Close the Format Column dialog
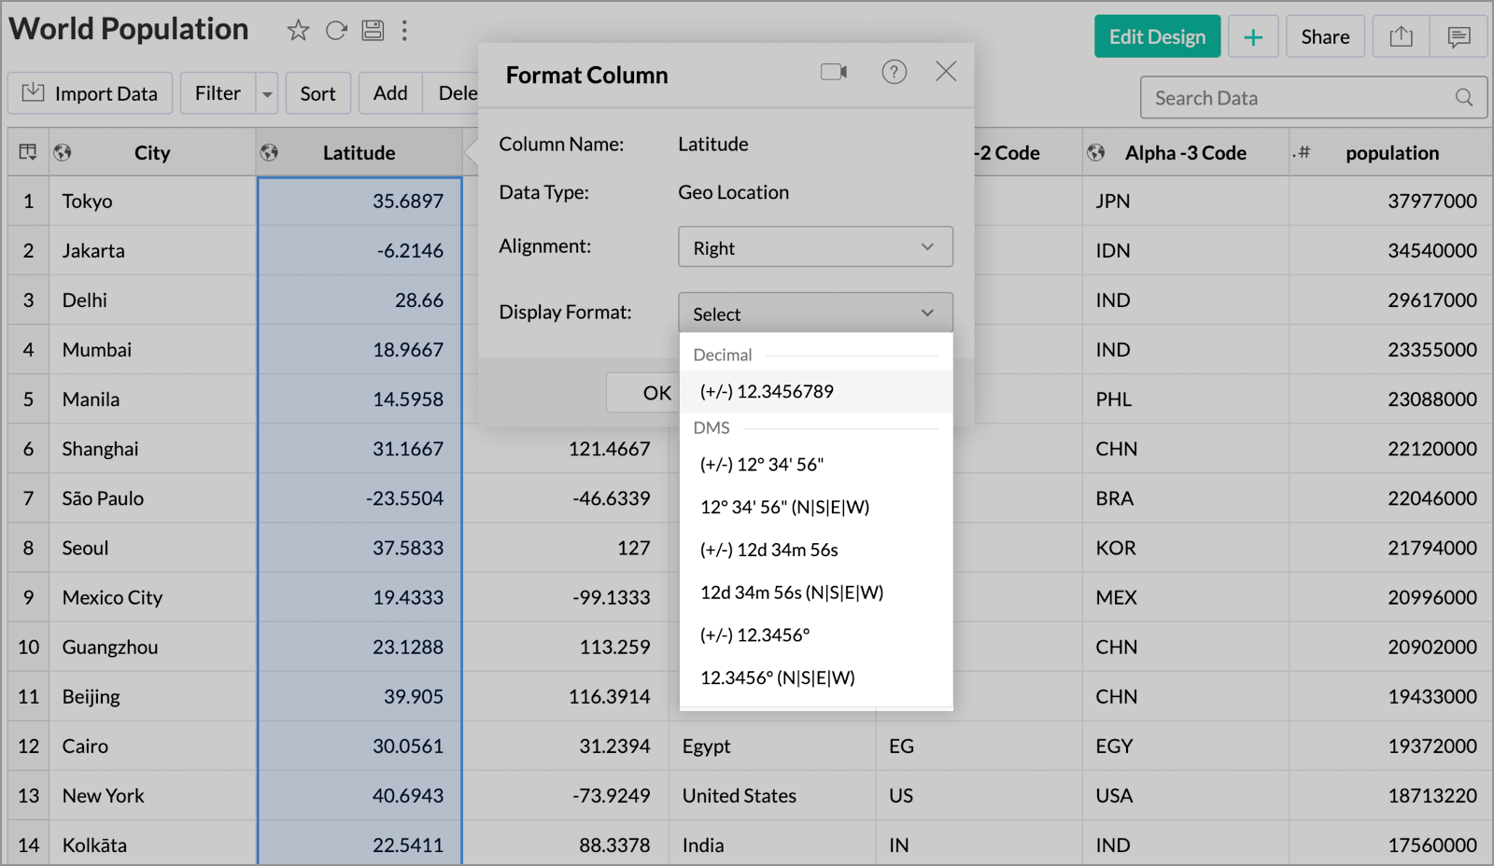1494x866 pixels. click(x=946, y=72)
